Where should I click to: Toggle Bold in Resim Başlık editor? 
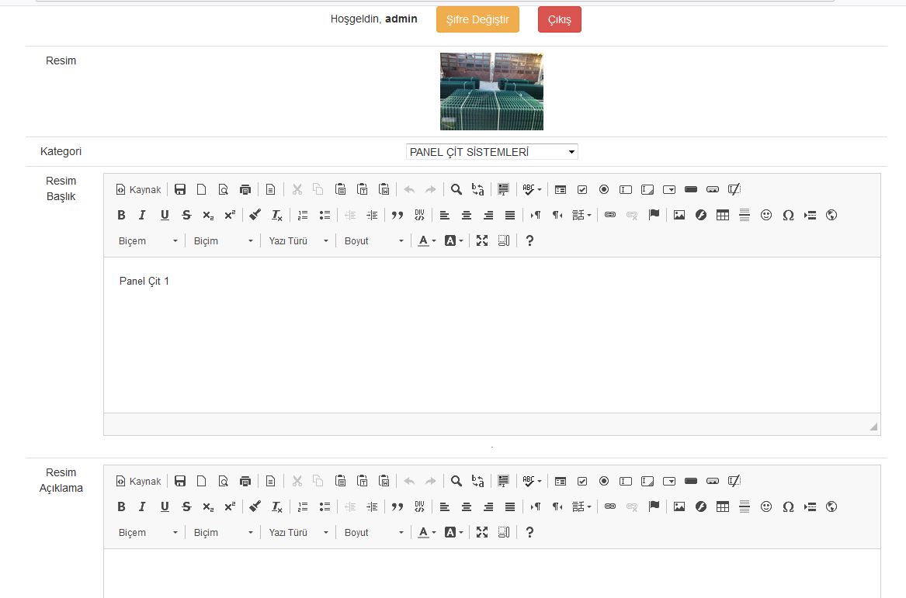click(x=121, y=215)
